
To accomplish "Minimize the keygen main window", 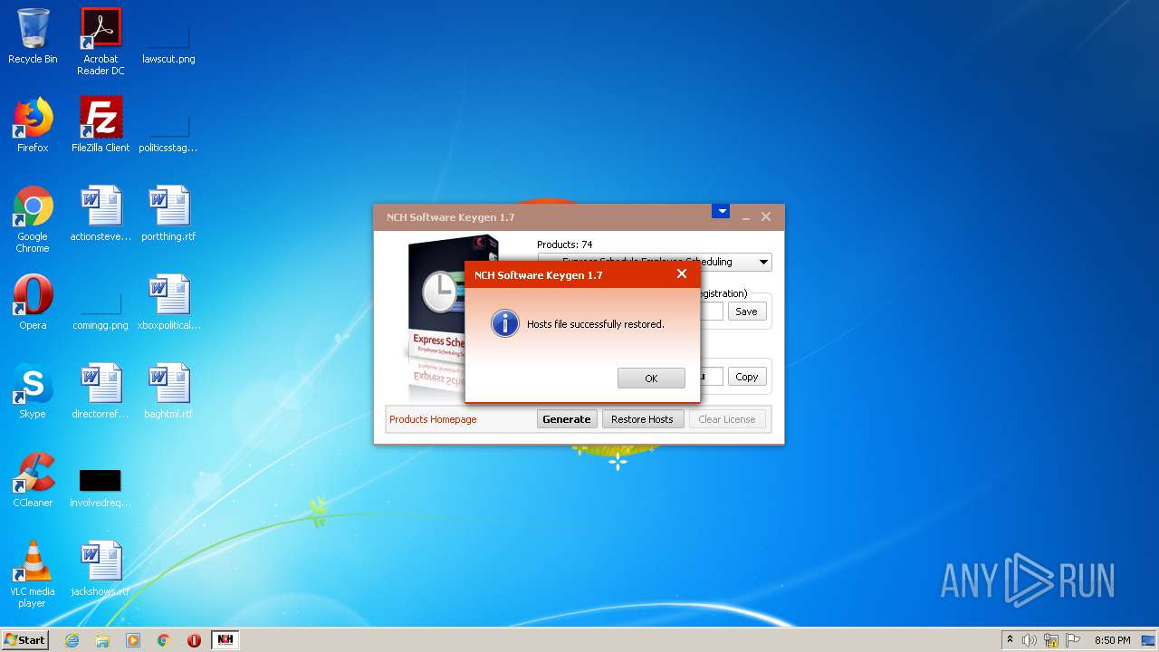I will tap(746, 217).
